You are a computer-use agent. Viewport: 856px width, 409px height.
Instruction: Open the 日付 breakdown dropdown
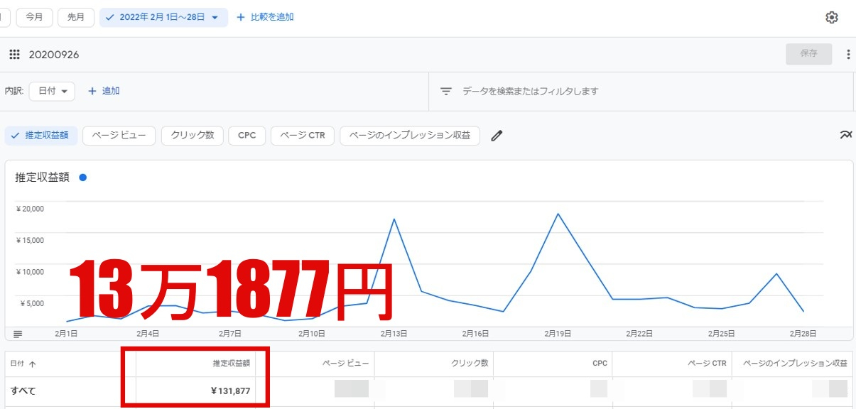(52, 91)
